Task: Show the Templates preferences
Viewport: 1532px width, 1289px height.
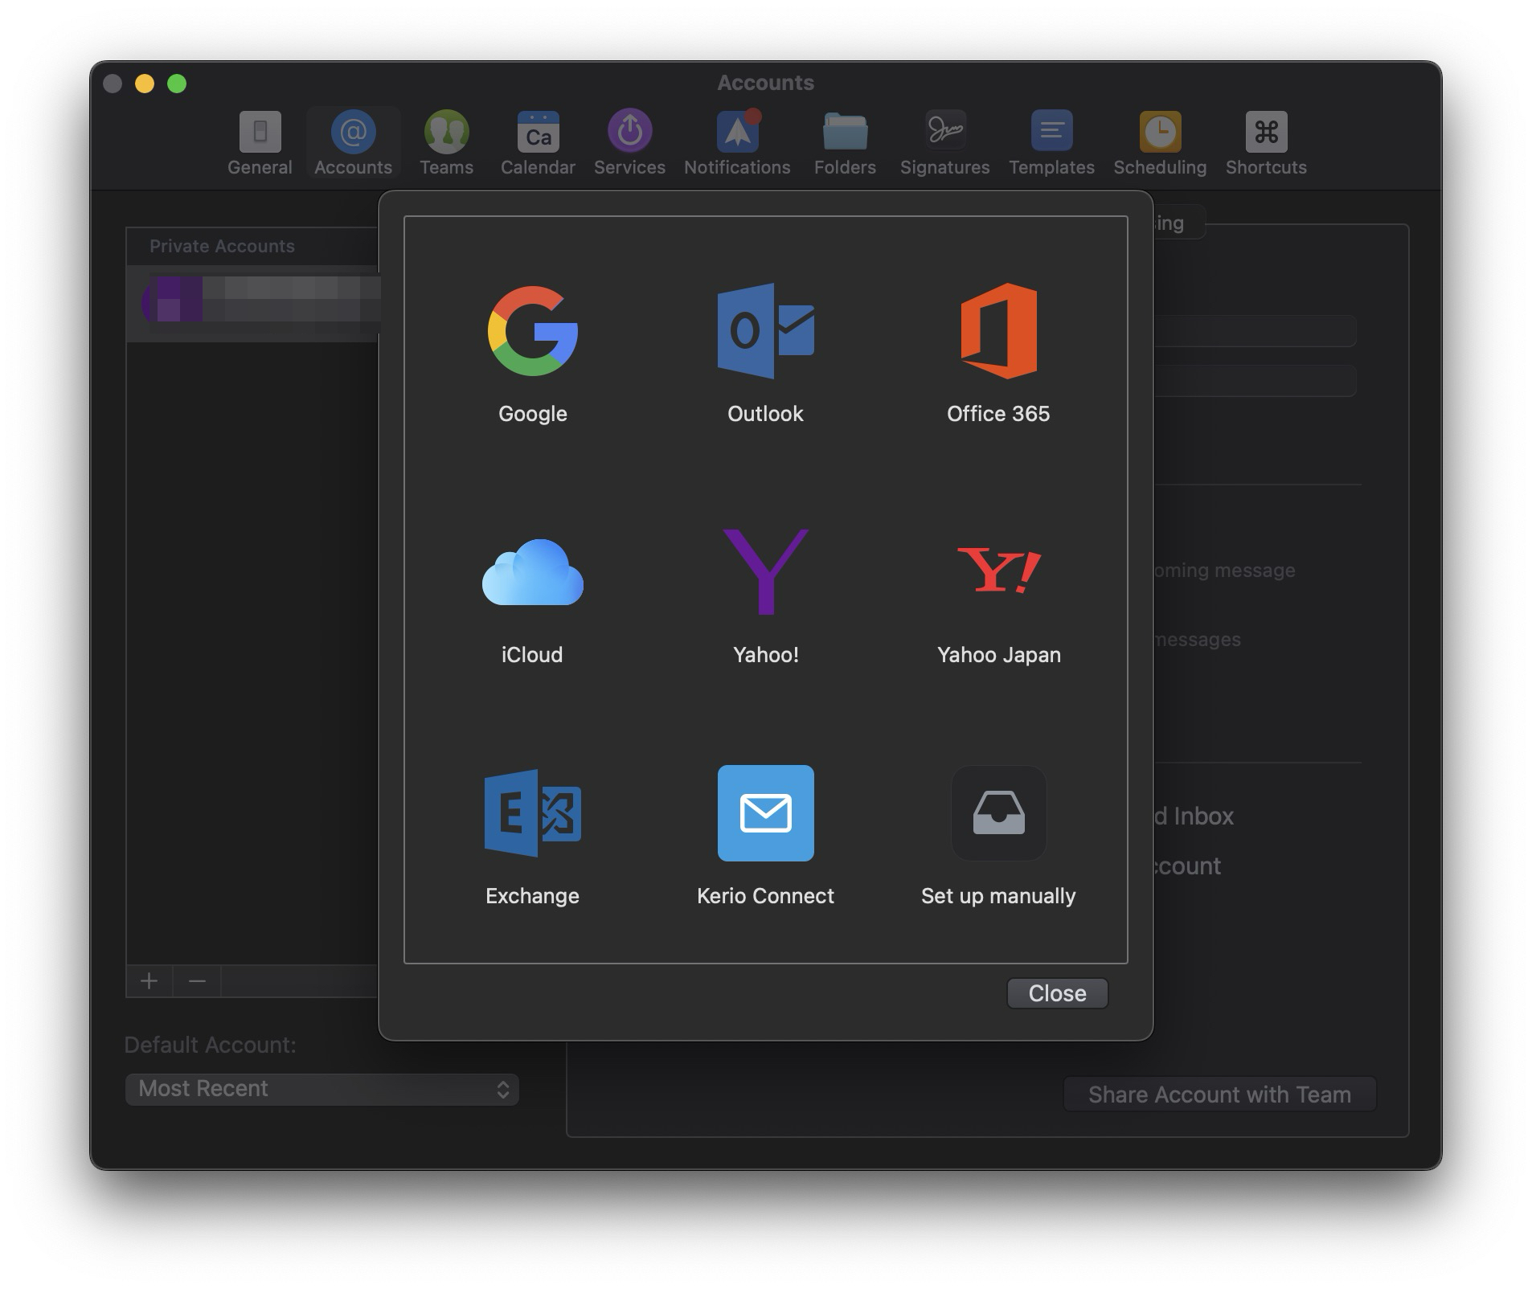Action: (1051, 143)
